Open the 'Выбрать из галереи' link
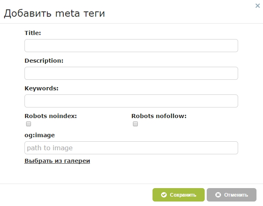The height and width of the screenshot is (206, 263). click(x=57, y=161)
